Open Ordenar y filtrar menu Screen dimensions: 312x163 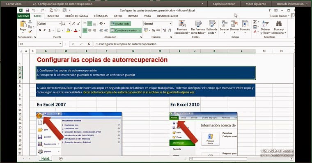click(266, 27)
